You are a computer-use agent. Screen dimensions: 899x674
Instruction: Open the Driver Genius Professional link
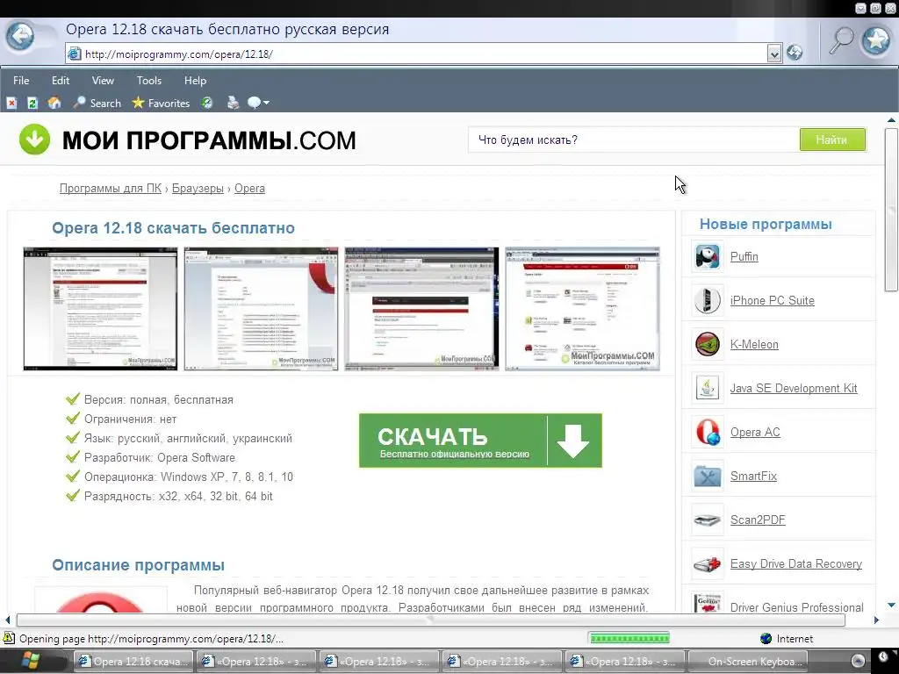pyautogui.click(x=797, y=607)
